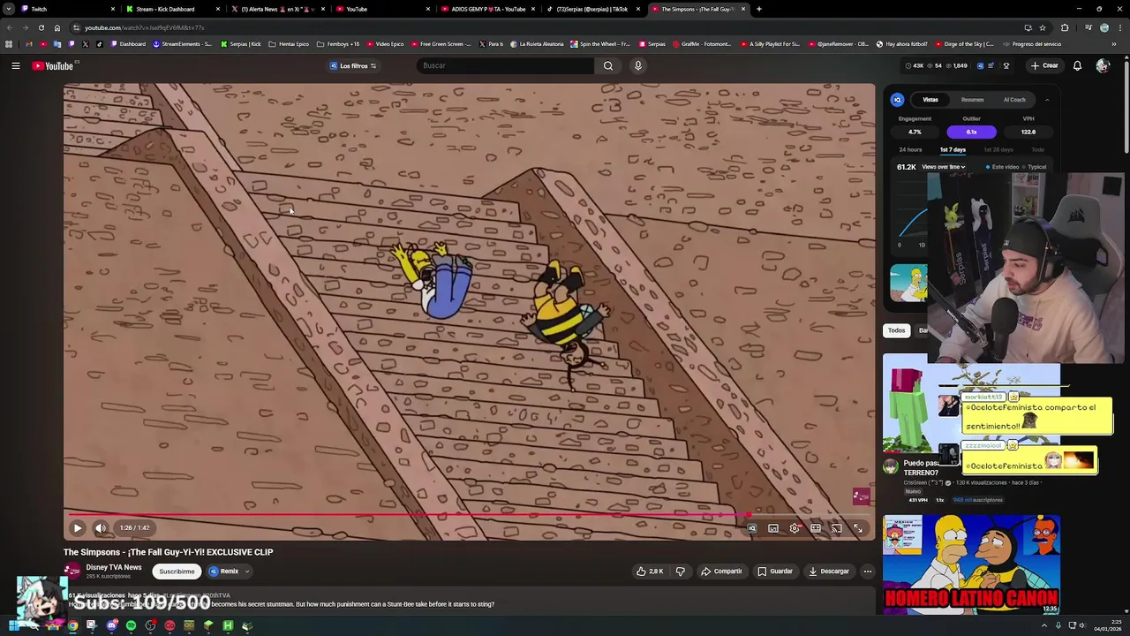Like the video with 2,8 K likes
1130x636 pixels.
(650, 572)
